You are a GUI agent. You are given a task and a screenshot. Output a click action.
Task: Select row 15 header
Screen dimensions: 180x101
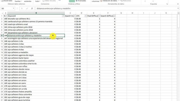[2, 55]
